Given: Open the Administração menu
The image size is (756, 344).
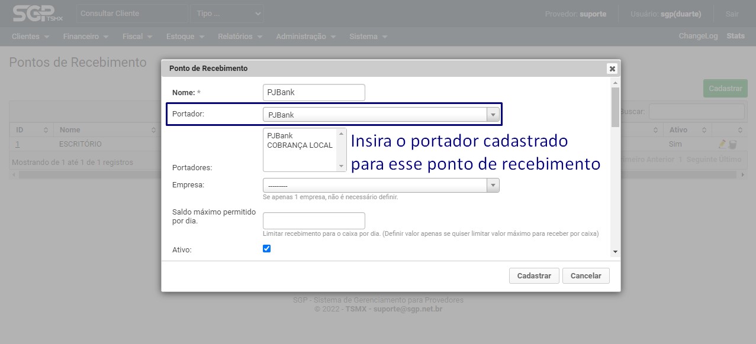Looking at the screenshot, I should point(305,37).
